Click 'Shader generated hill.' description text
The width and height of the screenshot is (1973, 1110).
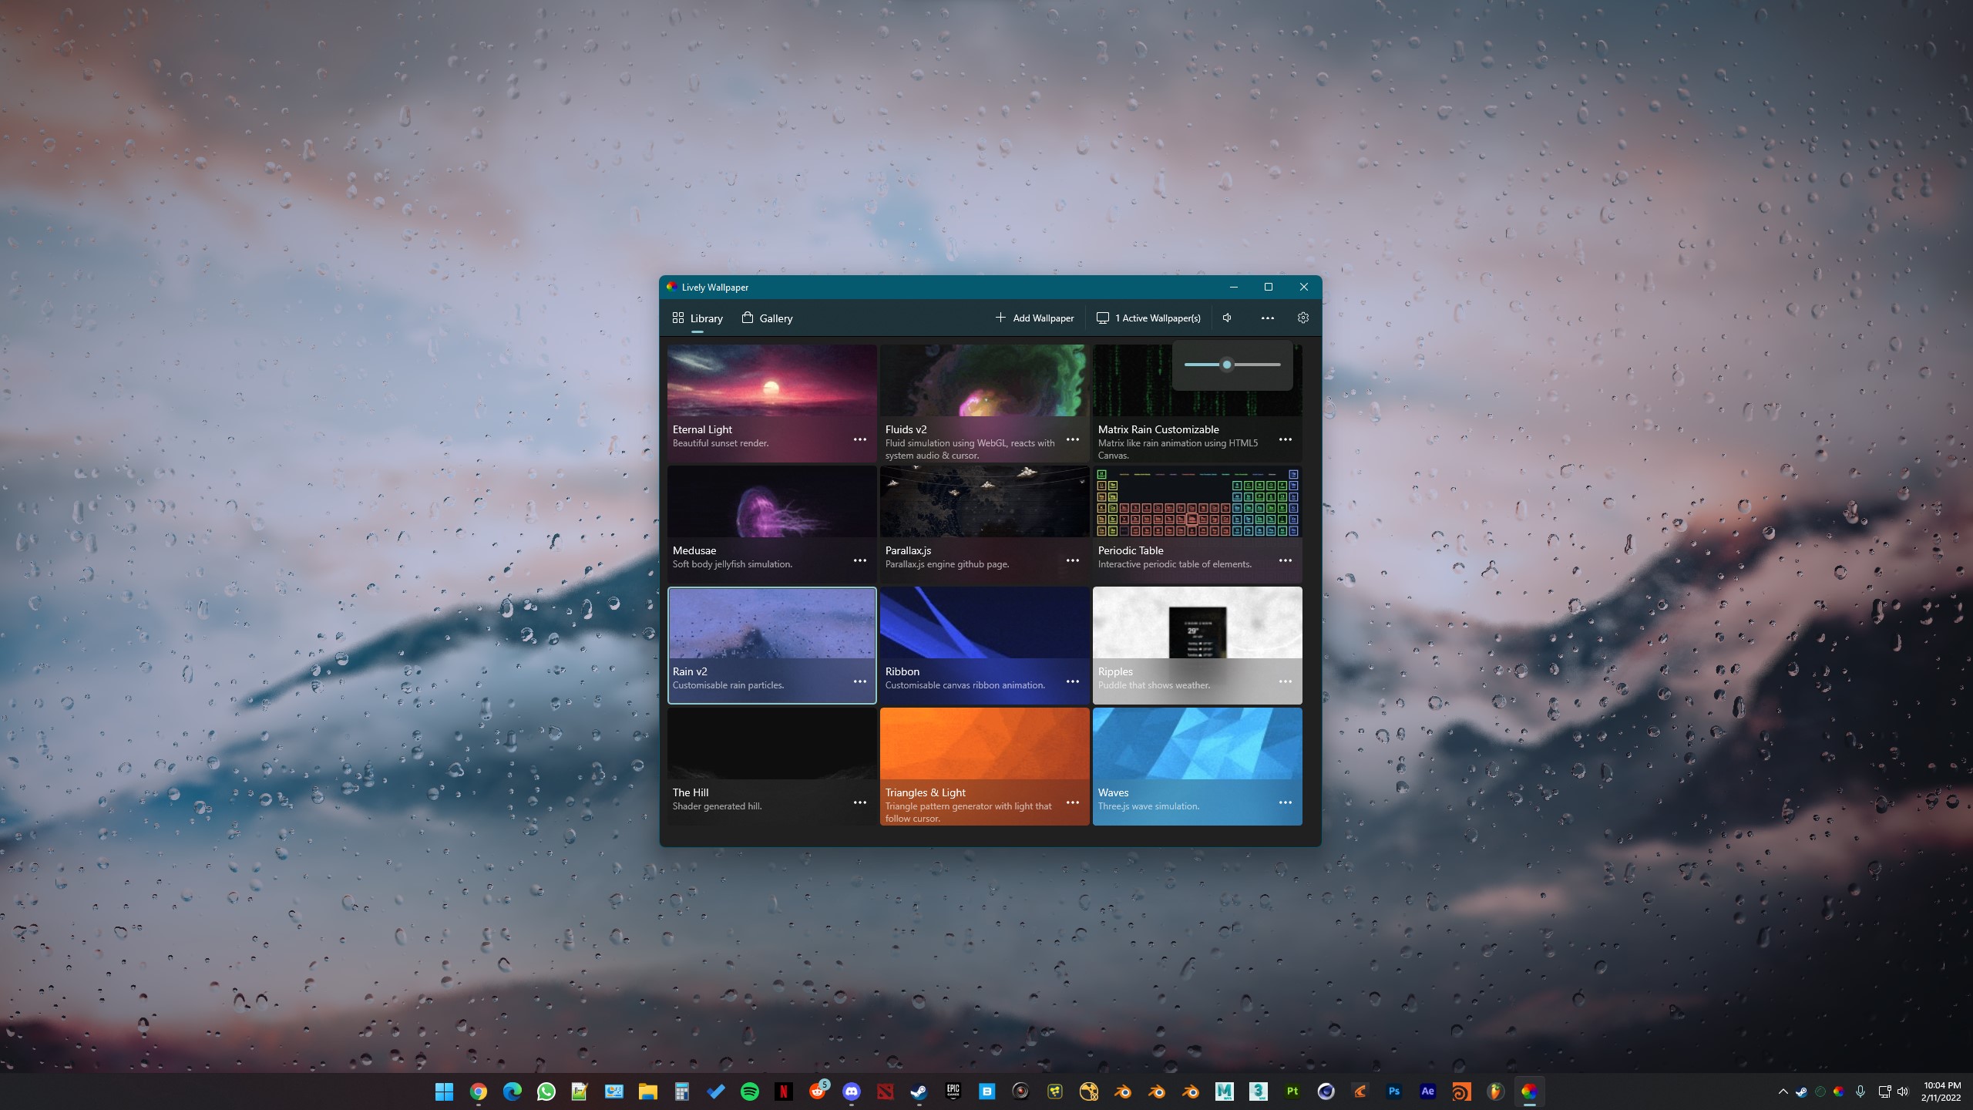tap(717, 806)
